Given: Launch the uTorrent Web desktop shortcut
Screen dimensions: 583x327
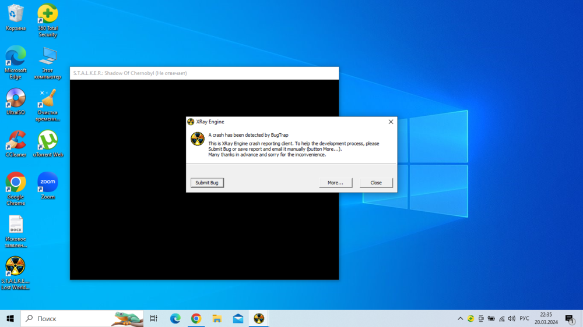Looking at the screenshot, I should click(48, 144).
